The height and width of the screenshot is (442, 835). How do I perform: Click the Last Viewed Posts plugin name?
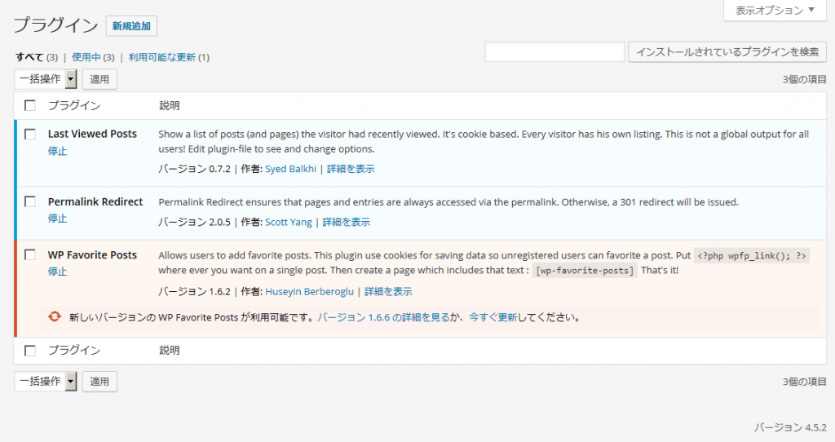coord(92,134)
